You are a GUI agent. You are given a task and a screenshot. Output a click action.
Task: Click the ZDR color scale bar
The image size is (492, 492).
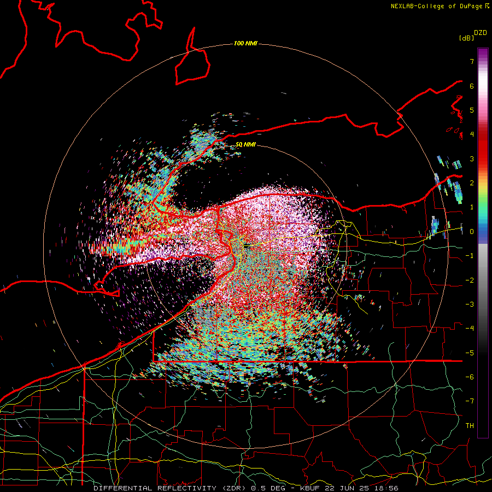tap(483, 243)
